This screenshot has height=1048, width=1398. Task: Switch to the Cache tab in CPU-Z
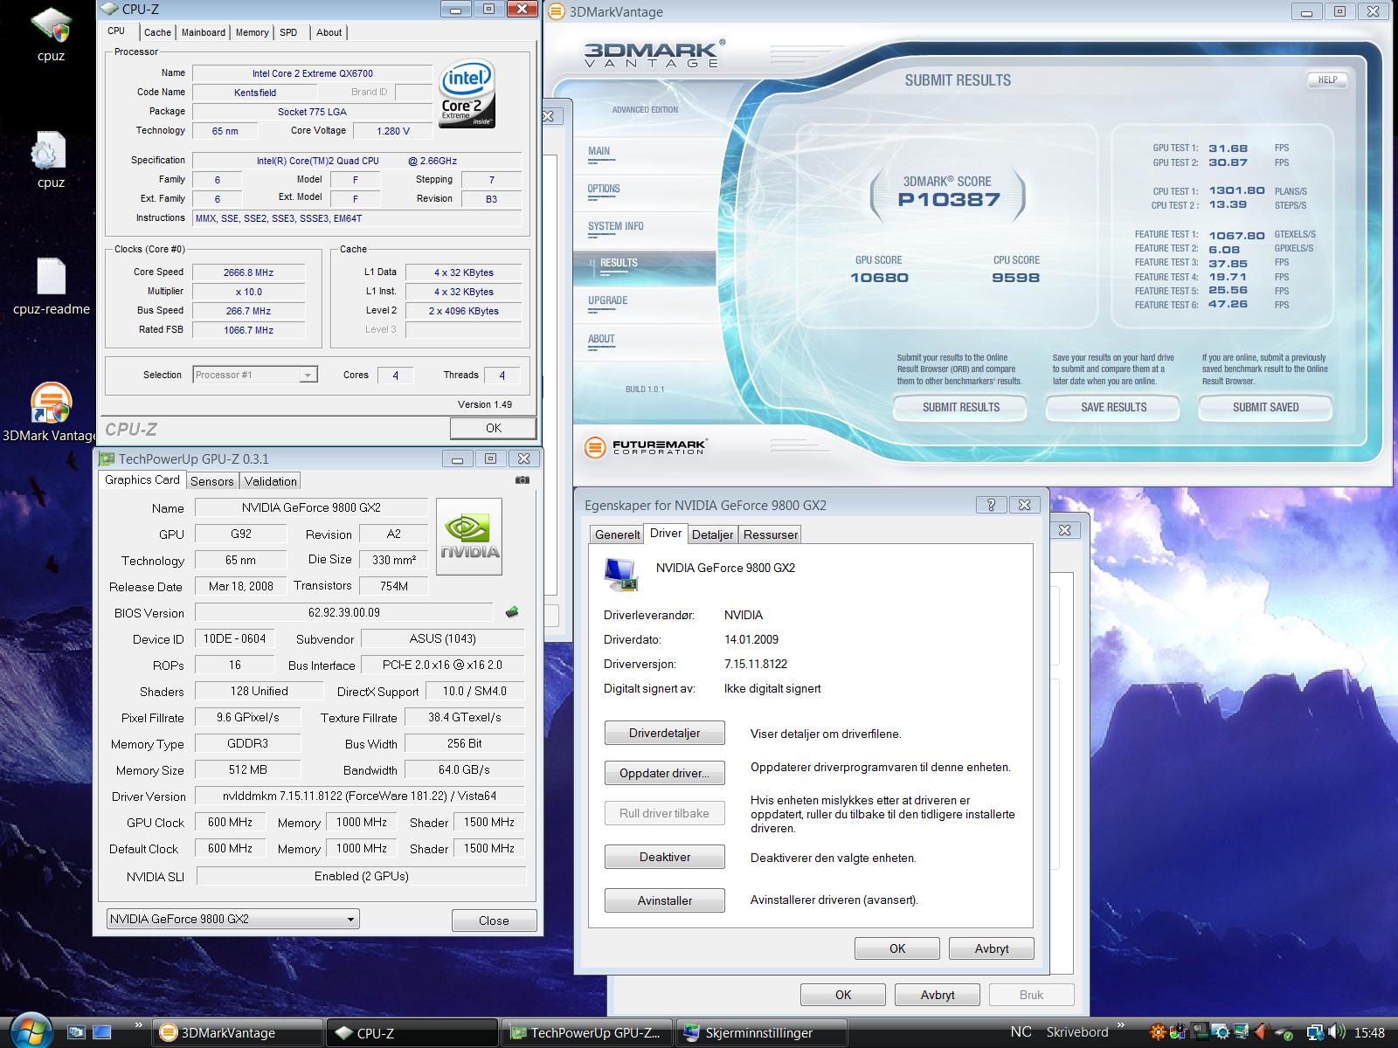(157, 32)
